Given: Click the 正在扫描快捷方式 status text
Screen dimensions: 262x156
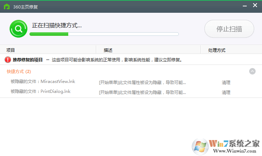Looking at the screenshot, I should click(57, 25).
